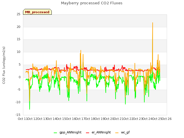Click the Oct 11 x-axis label
This screenshot has height=138, width=184.
[x=22, y=119]
